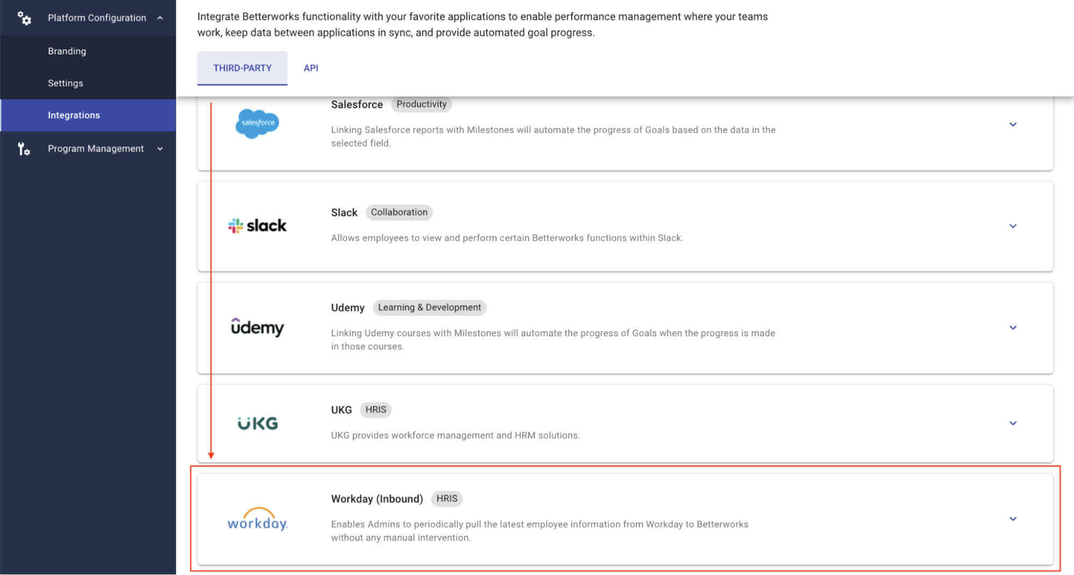Image resolution: width=1074 pixels, height=575 pixels.
Task: Click the Salesforce integration title
Action: (x=357, y=105)
